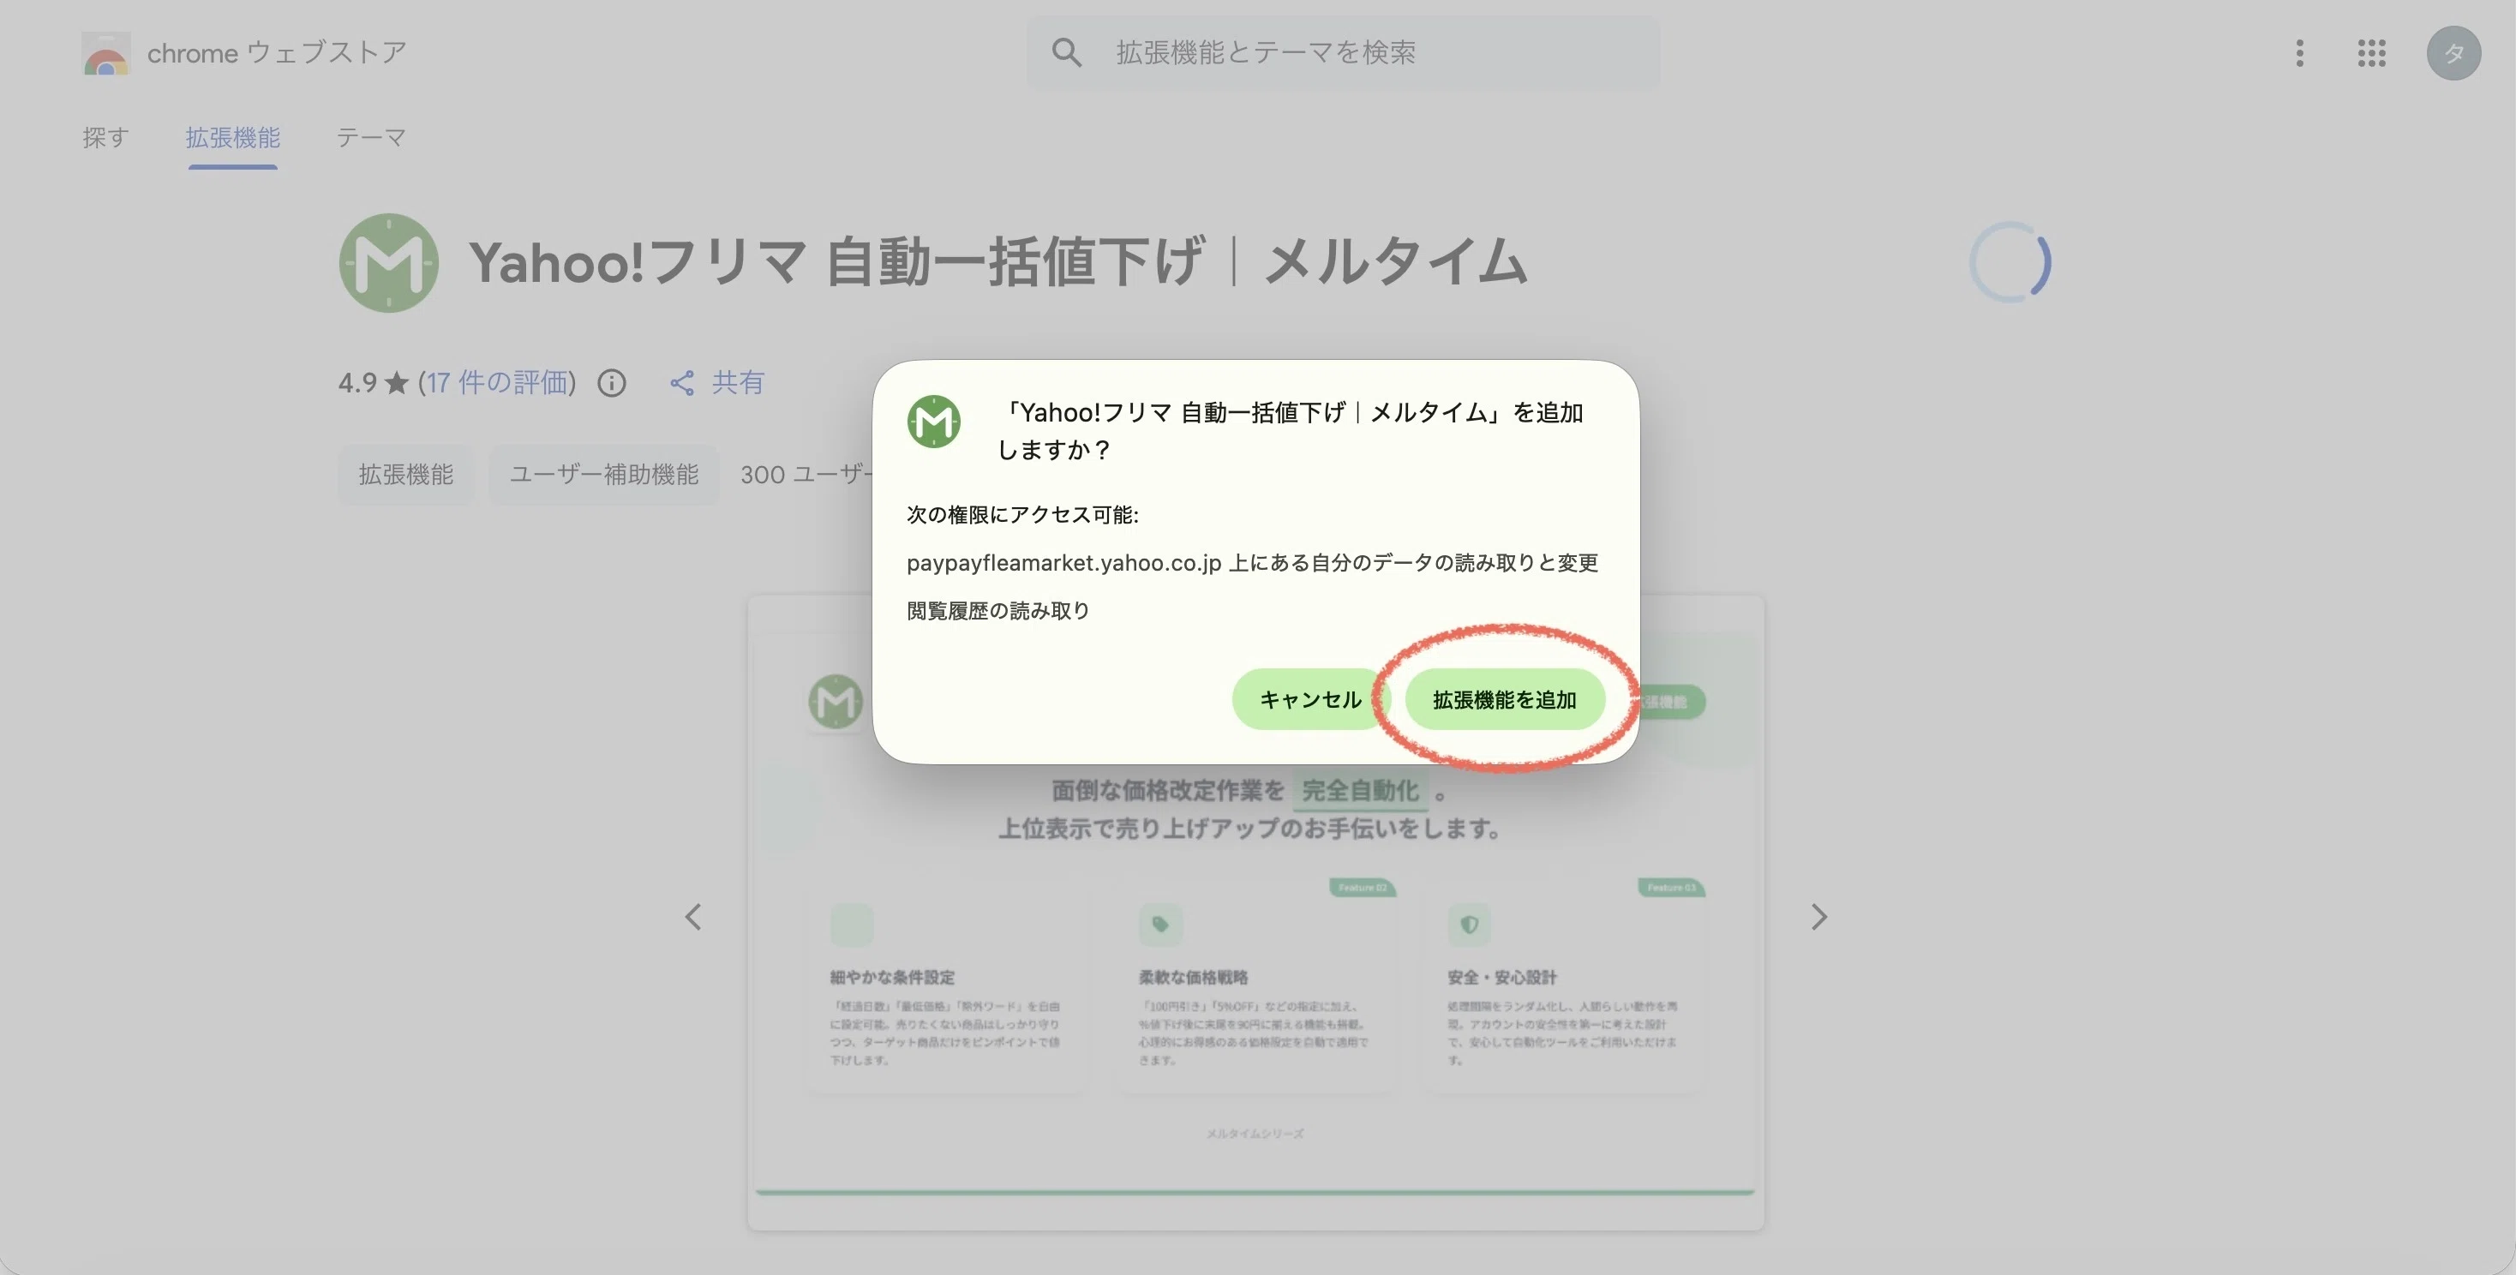Click the 共有 share link
Image resolution: width=2516 pixels, height=1275 pixels.
[x=738, y=383]
